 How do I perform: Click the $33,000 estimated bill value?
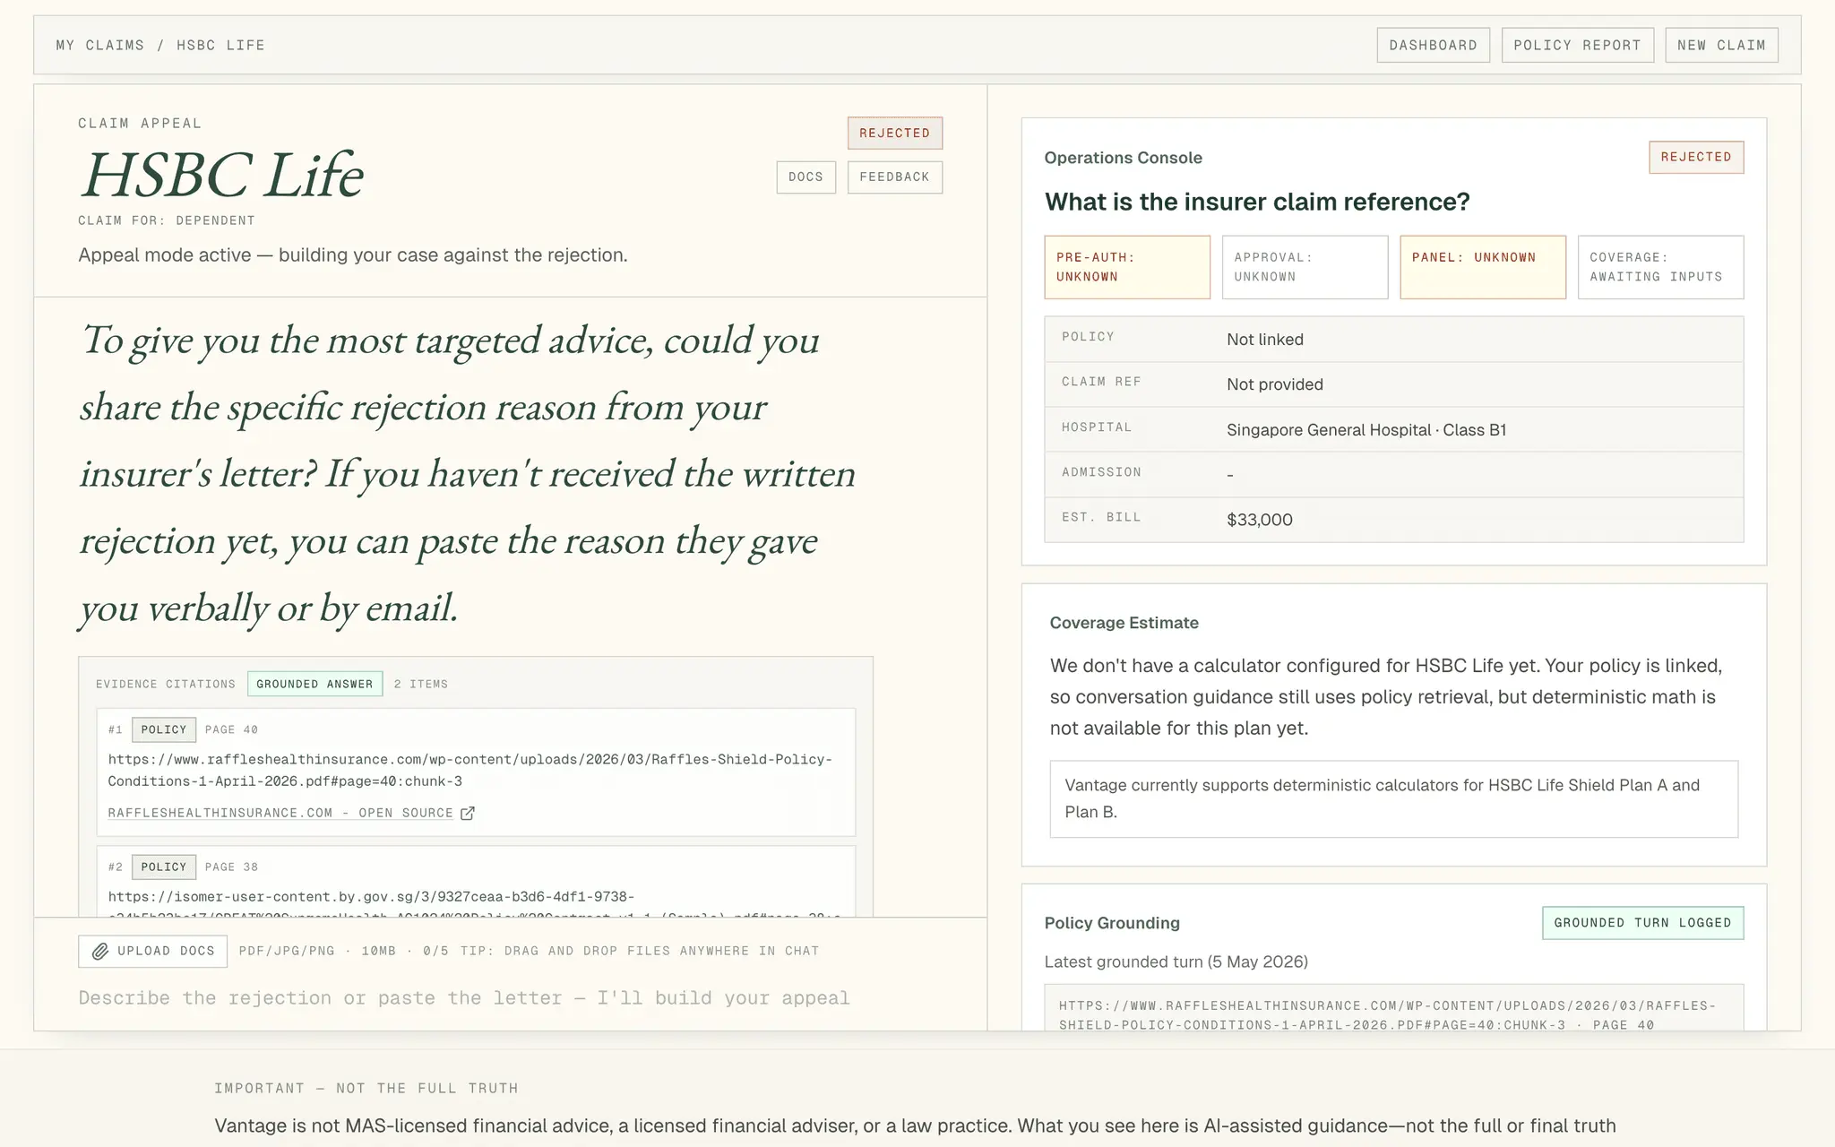[1259, 520]
